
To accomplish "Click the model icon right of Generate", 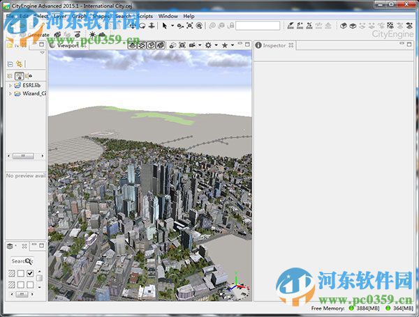I will tap(57, 35).
